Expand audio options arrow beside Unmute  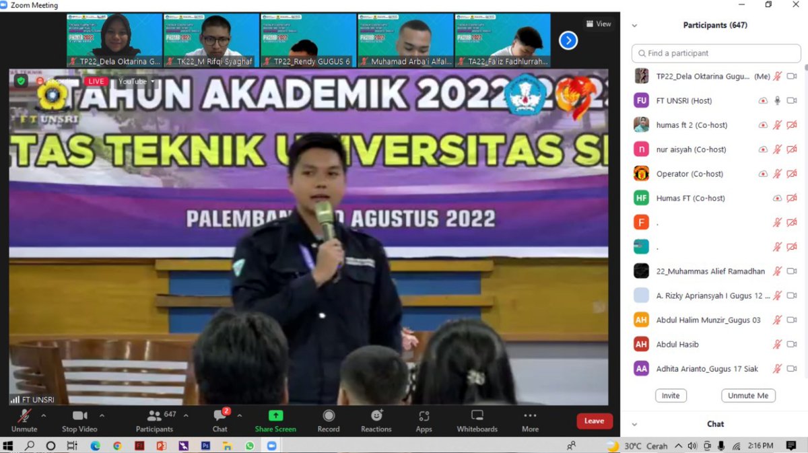(42, 416)
